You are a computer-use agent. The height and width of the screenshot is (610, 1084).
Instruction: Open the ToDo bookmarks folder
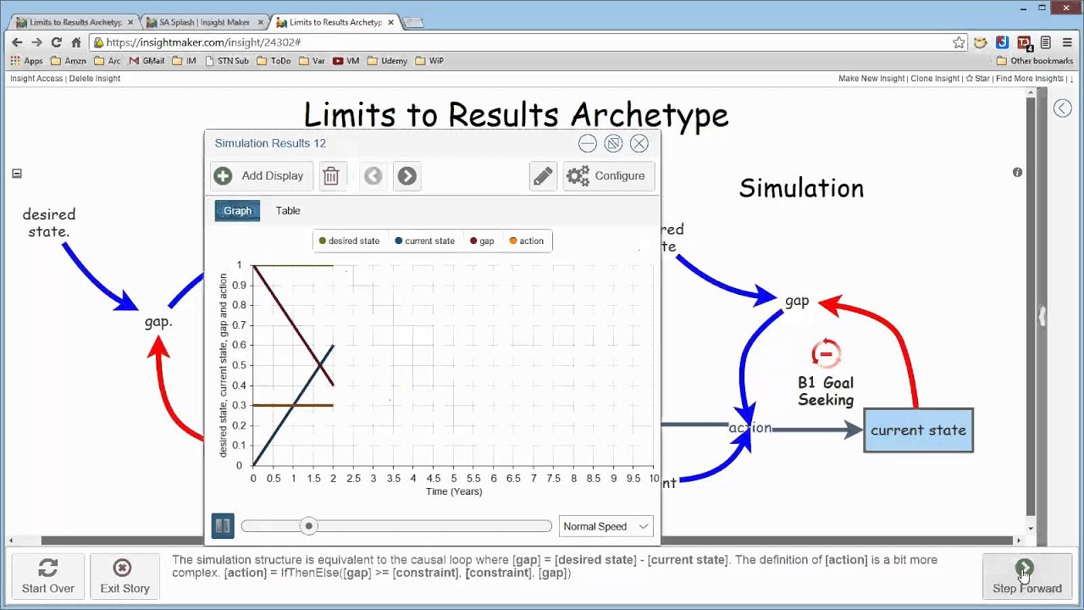coord(274,61)
